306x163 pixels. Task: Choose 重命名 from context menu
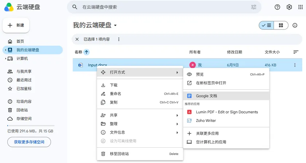point(140,94)
